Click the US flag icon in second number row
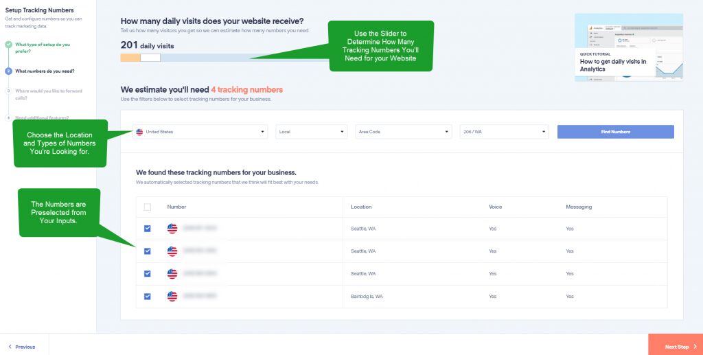This screenshot has width=703, height=355. tap(172, 251)
